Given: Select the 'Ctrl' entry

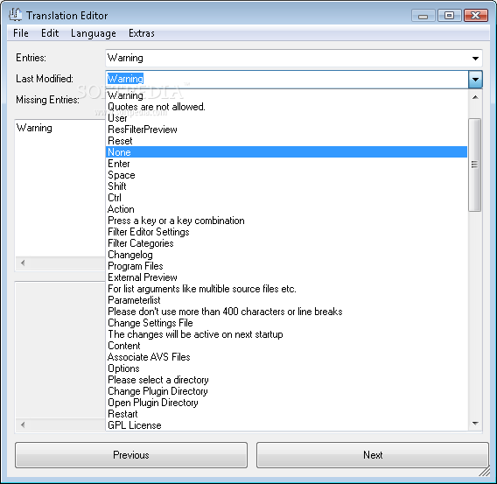Looking at the screenshot, I should click(x=286, y=198).
